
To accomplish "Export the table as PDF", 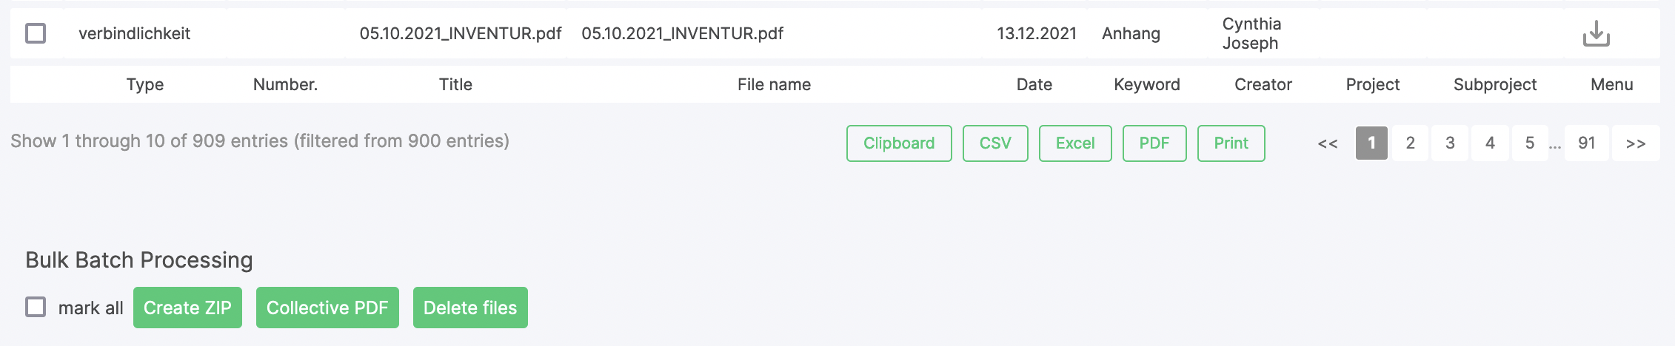I will pos(1154,143).
